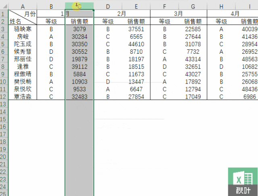Select column F header
This screenshot has width=258, height=196.
(x=164, y=6)
